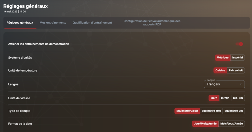252x132 pixels.
Task: Toggle the demonstration trainings switch
Action: click(x=239, y=44)
